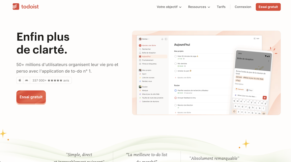
Task: Check off Faire 30 minutes de yoga
Action: click(x=175, y=56)
